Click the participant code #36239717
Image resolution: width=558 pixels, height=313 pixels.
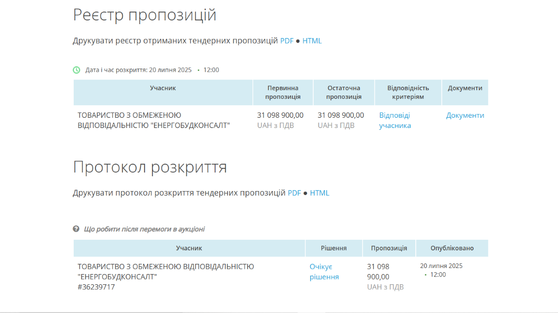[x=96, y=287]
